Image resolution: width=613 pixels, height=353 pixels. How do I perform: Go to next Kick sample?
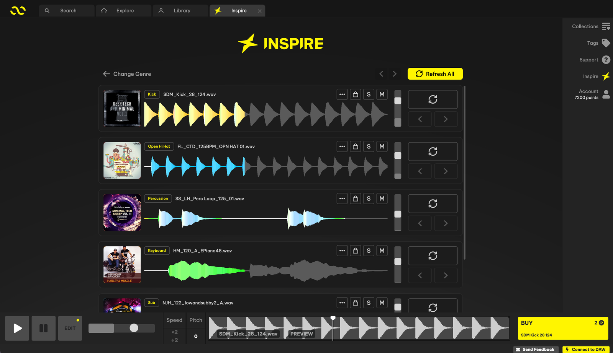(x=446, y=119)
